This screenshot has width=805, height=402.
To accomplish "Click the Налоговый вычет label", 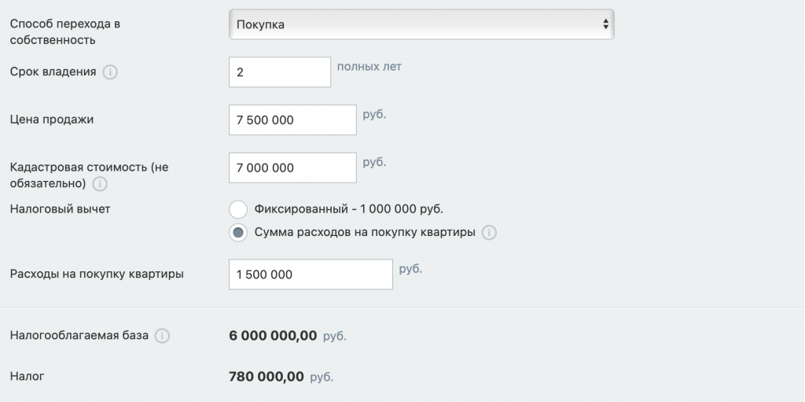I will tap(61, 209).
